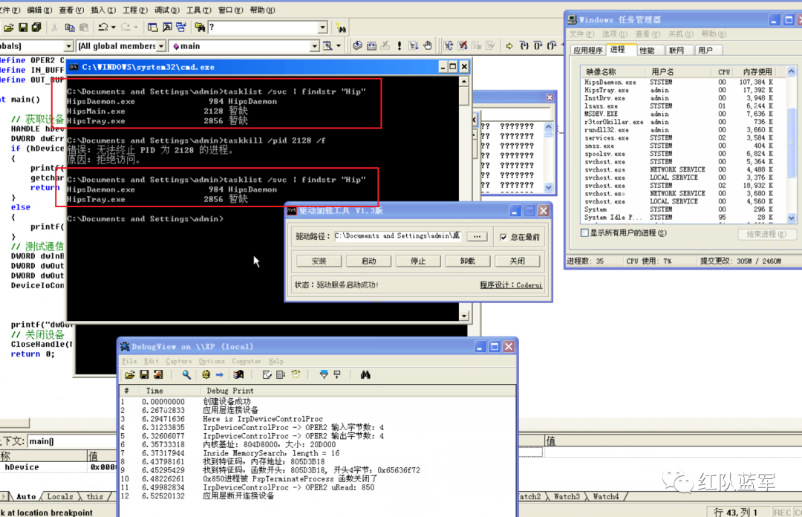The width and height of the screenshot is (802, 517).
Task: Open Capture menu in DebugView
Action: (x=178, y=361)
